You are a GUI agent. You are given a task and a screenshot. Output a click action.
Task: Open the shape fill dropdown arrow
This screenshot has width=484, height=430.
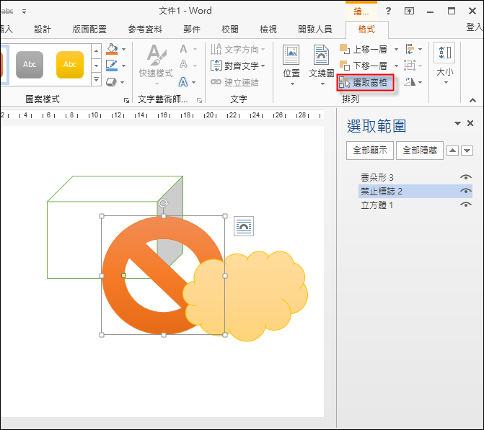(123, 49)
